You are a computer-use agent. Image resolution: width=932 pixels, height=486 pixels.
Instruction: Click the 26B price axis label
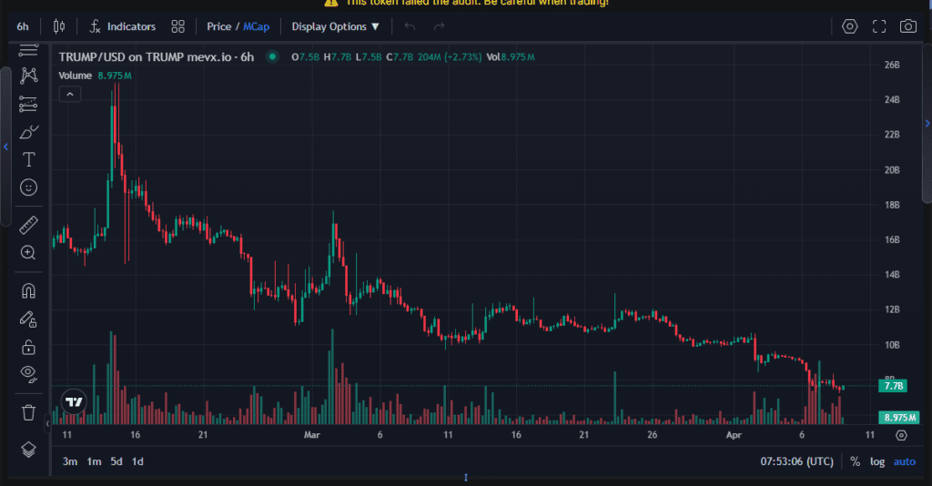(x=892, y=65)
